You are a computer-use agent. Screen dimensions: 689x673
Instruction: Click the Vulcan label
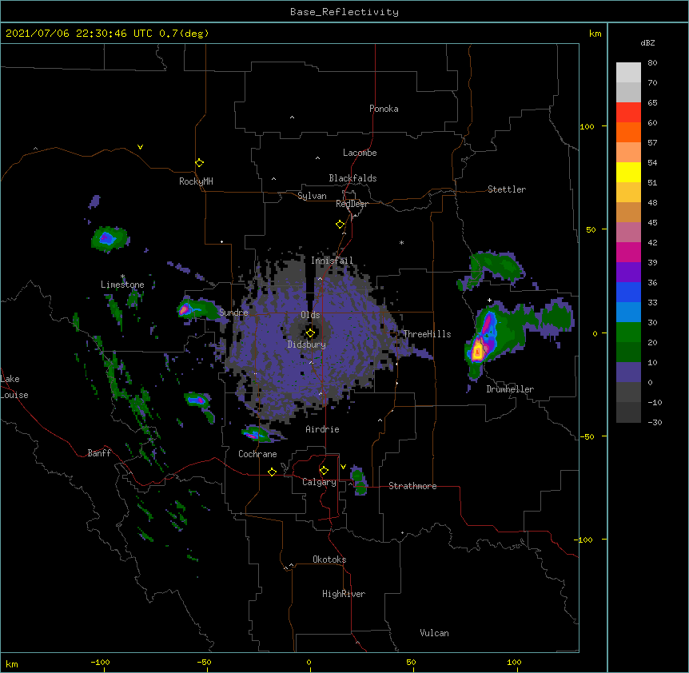[x=434, y=633]
